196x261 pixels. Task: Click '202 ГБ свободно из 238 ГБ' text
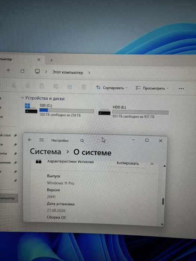point(60,115)
